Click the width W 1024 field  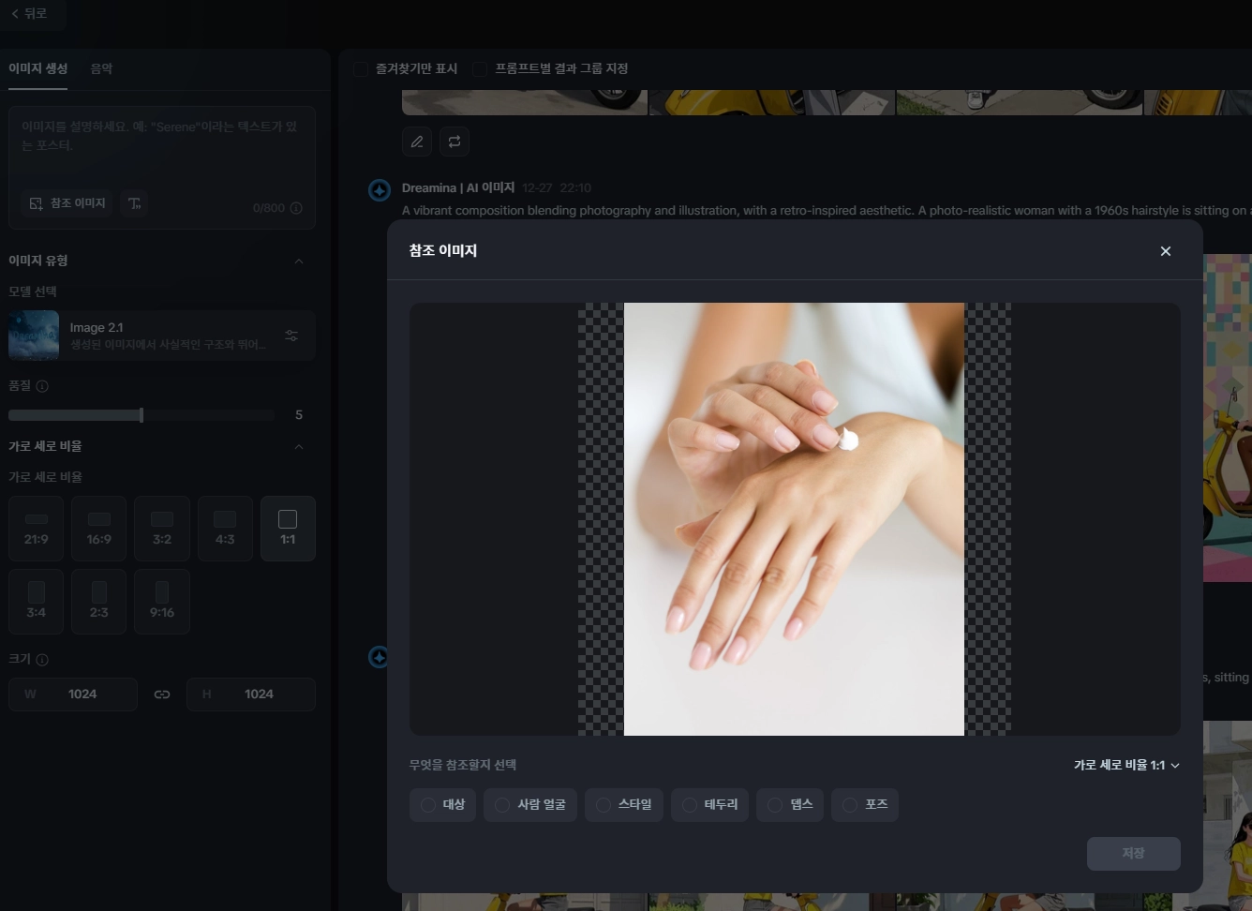(73, 694)
